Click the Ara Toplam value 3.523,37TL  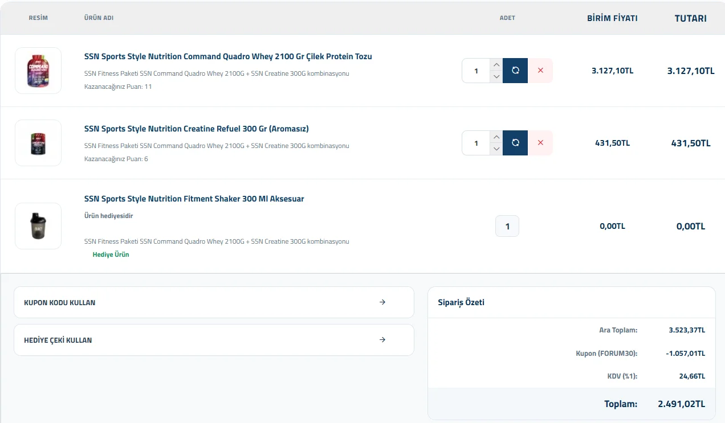(x=687, y=330)
